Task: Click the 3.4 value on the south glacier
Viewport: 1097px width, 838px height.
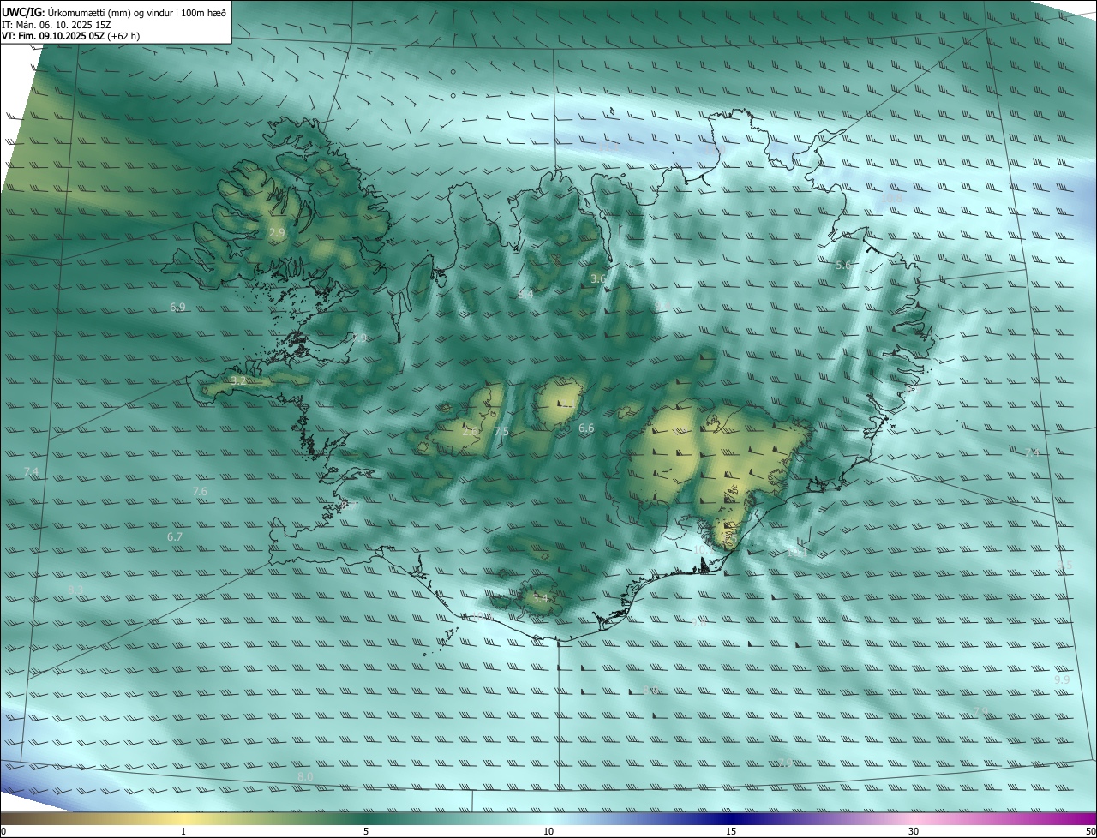Action: click(540, 598)
